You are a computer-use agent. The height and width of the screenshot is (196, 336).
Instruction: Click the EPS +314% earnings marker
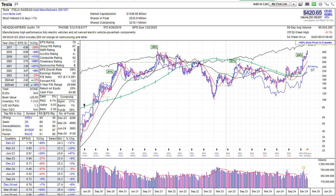tap(96, 155)
